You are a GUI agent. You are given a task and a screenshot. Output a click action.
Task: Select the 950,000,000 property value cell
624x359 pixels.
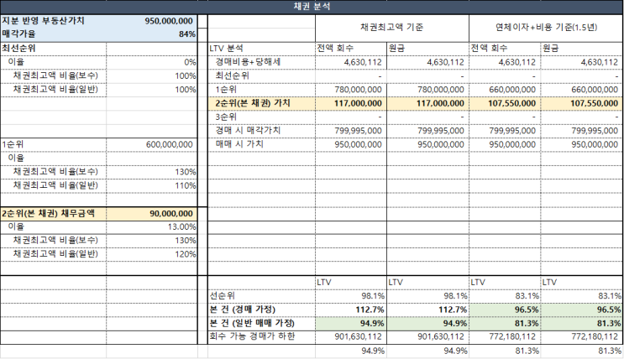pyautogui.click(x=152, y=21)
